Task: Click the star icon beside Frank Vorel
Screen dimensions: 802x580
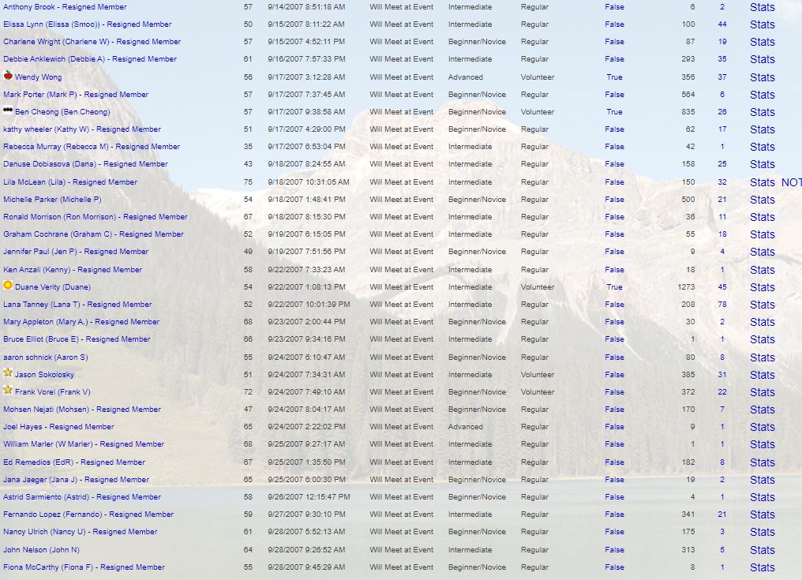Action: coord(8,391)
